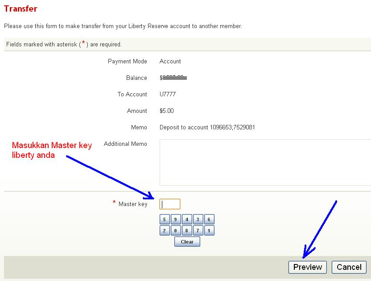Click the Transfer page heading
The height and width of the screenshot is (281, 371).
(x=21, y=9)
